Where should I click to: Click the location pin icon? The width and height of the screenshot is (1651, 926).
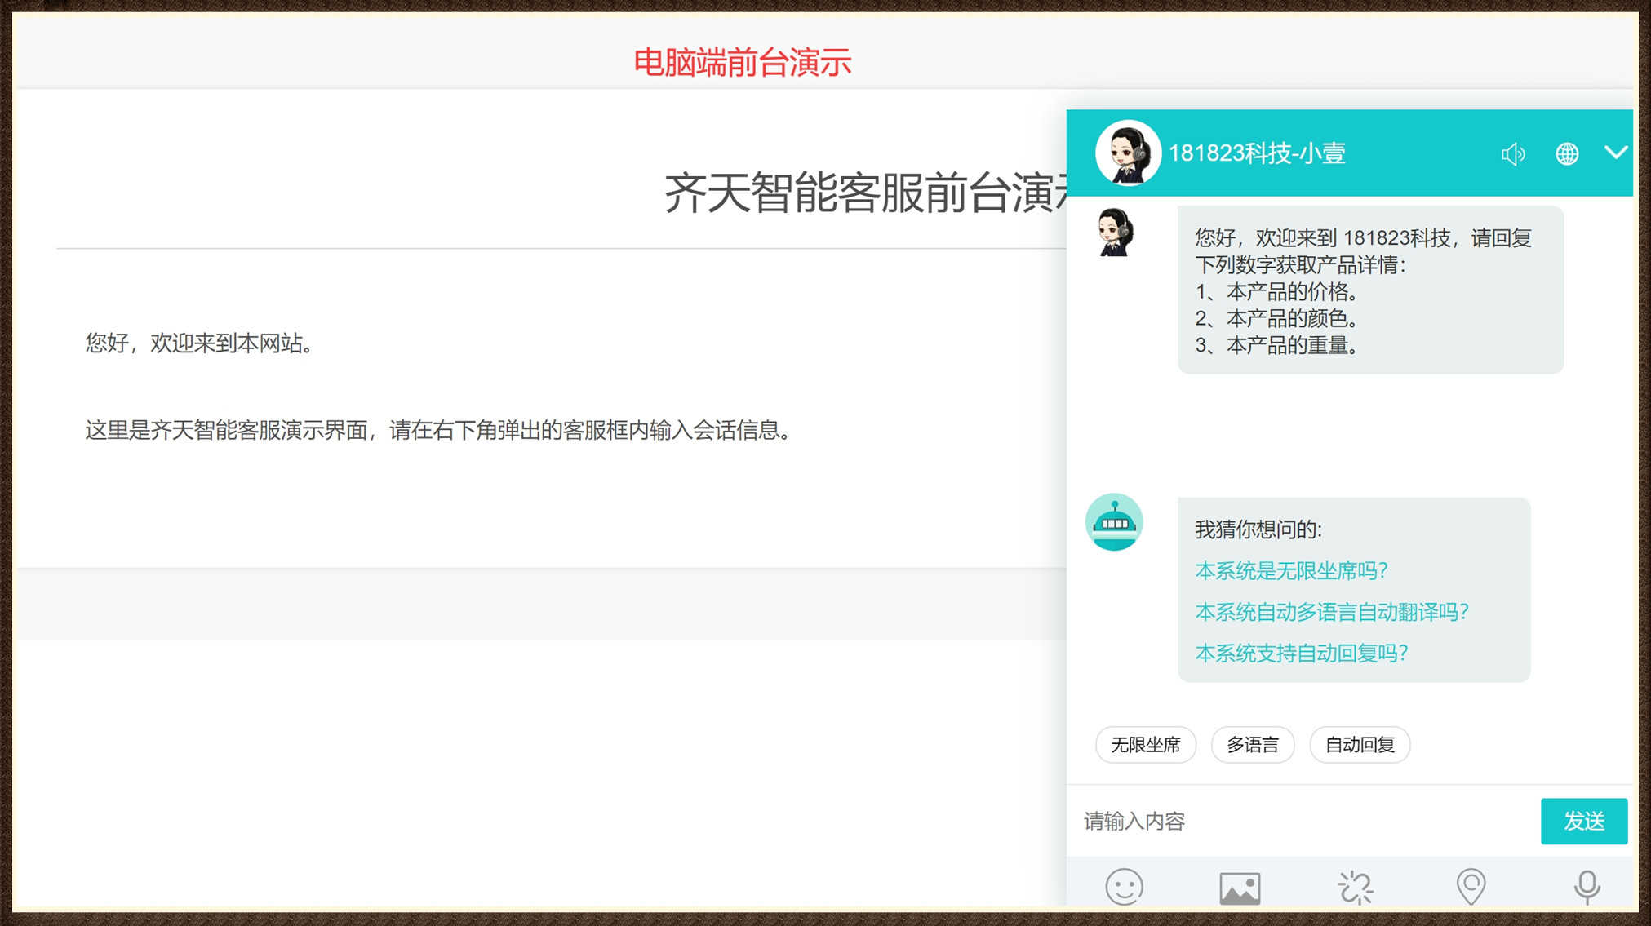(1471, 887)
